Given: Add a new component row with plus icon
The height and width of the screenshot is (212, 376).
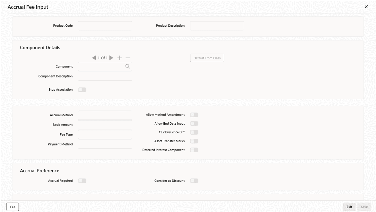Looking at the screenshot, I should click(x=119, y=58).
